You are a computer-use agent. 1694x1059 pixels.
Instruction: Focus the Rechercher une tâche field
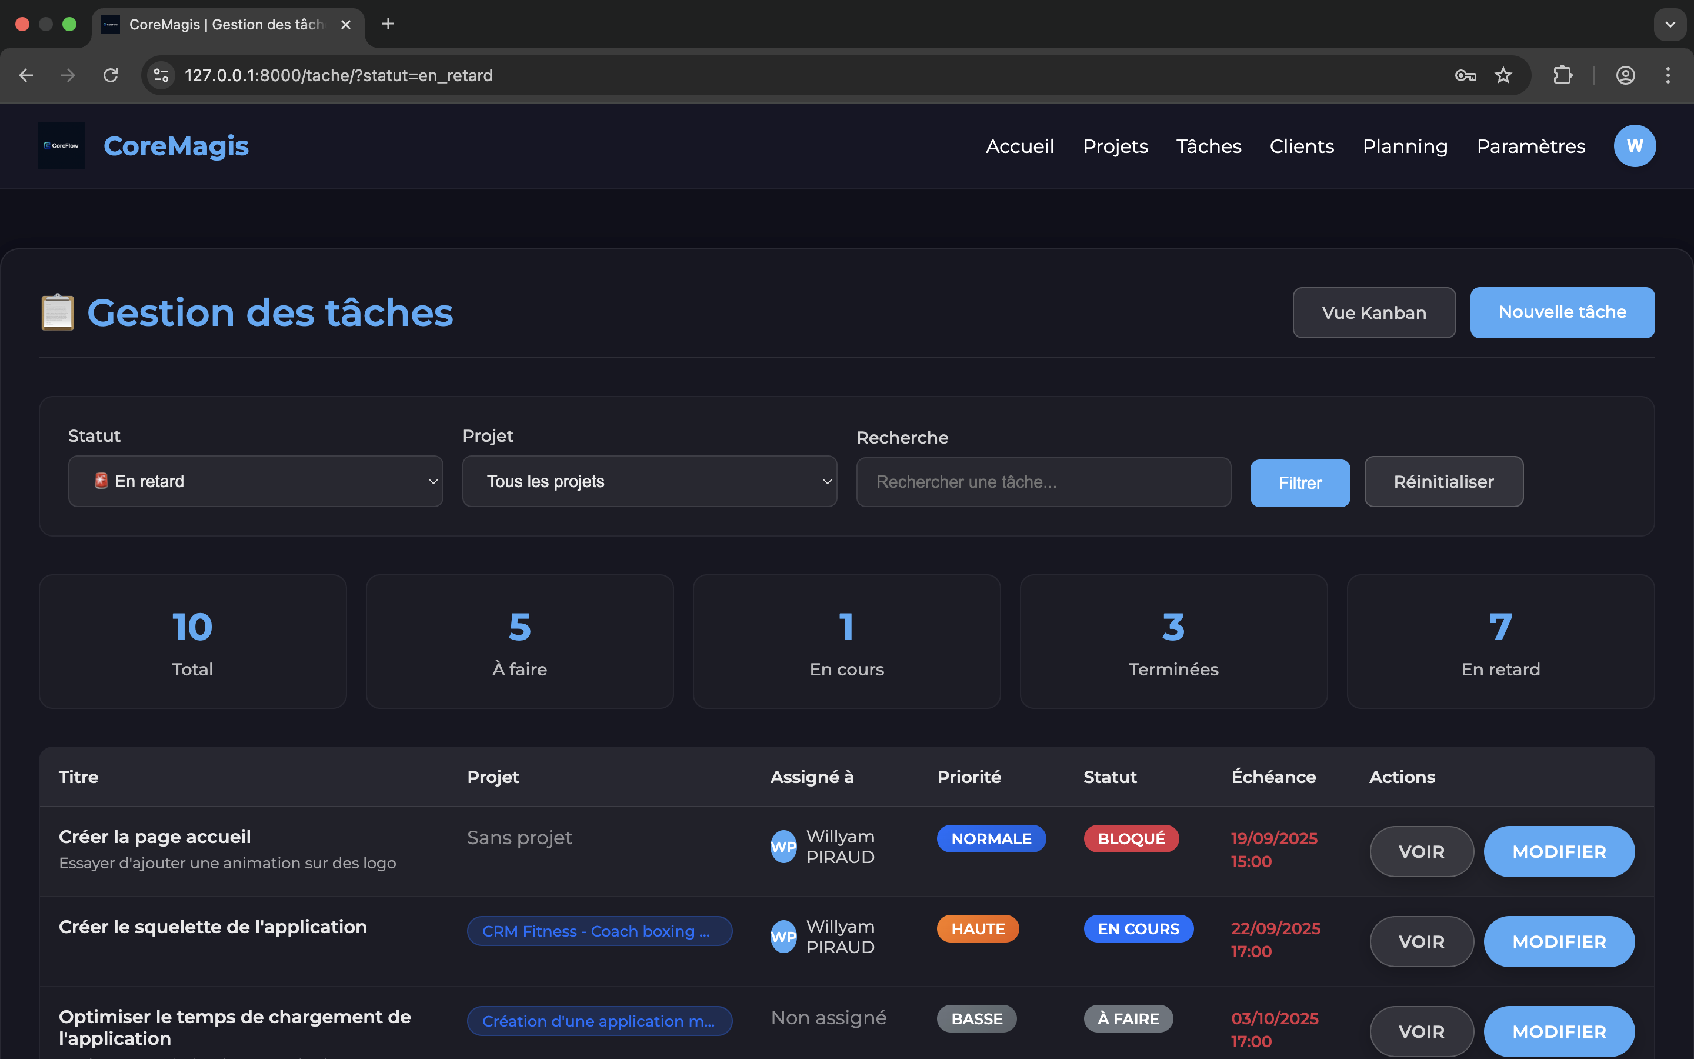(x=1043, y=482)
